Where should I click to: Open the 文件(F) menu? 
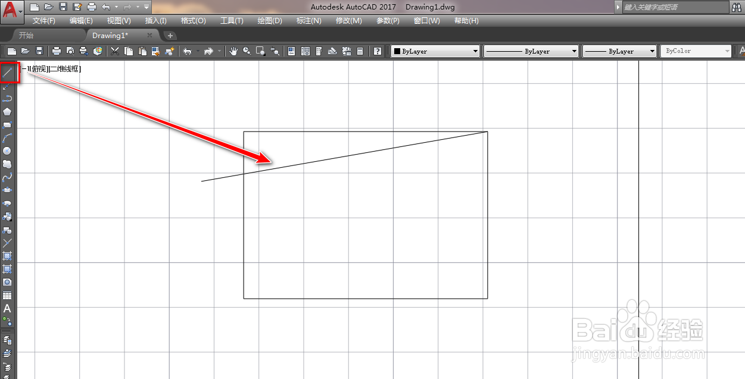click(x=43, y=21)
